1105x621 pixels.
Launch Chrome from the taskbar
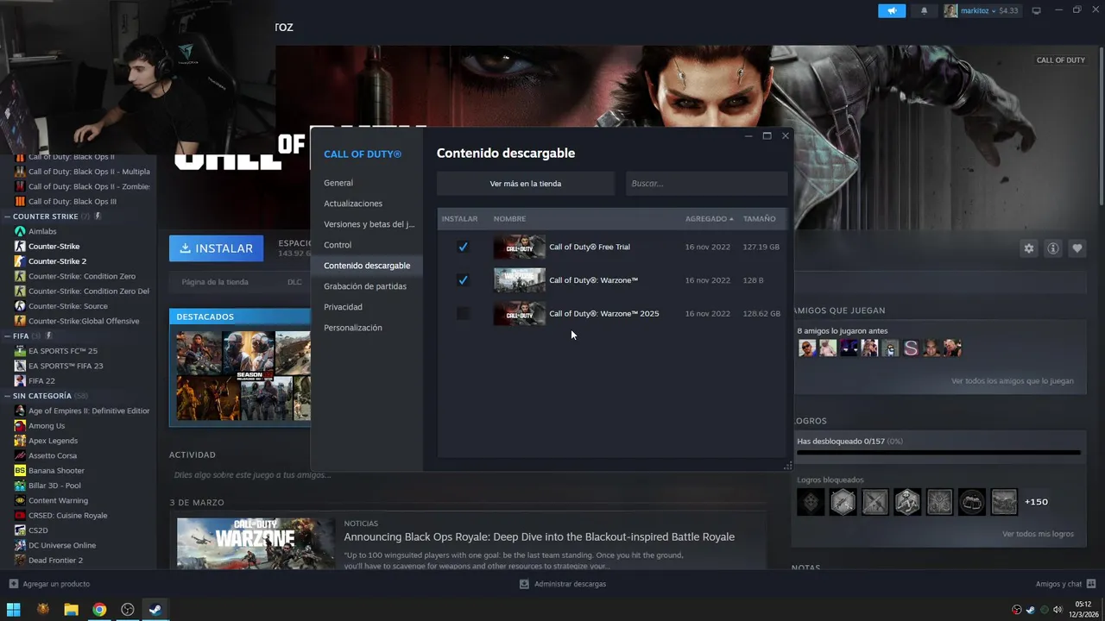pyautogui.click(x=99, y=609)
